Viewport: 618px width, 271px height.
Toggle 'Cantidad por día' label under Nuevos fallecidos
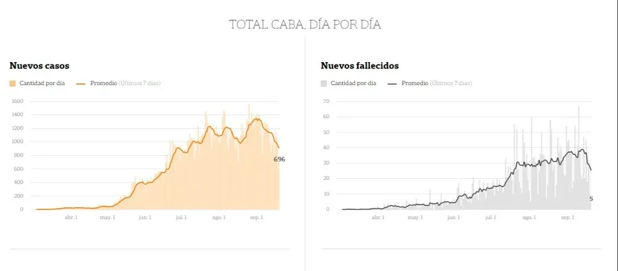pos(353,83)
